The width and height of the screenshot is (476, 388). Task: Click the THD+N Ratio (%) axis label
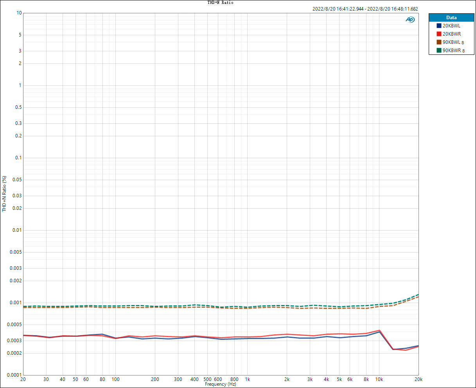point(4,194)
